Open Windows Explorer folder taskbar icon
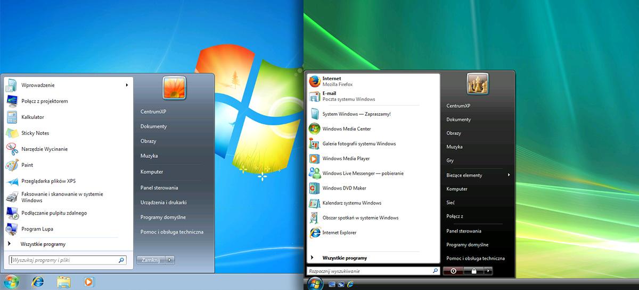Viewport: 639px width, 290px height. coord(64,282)
